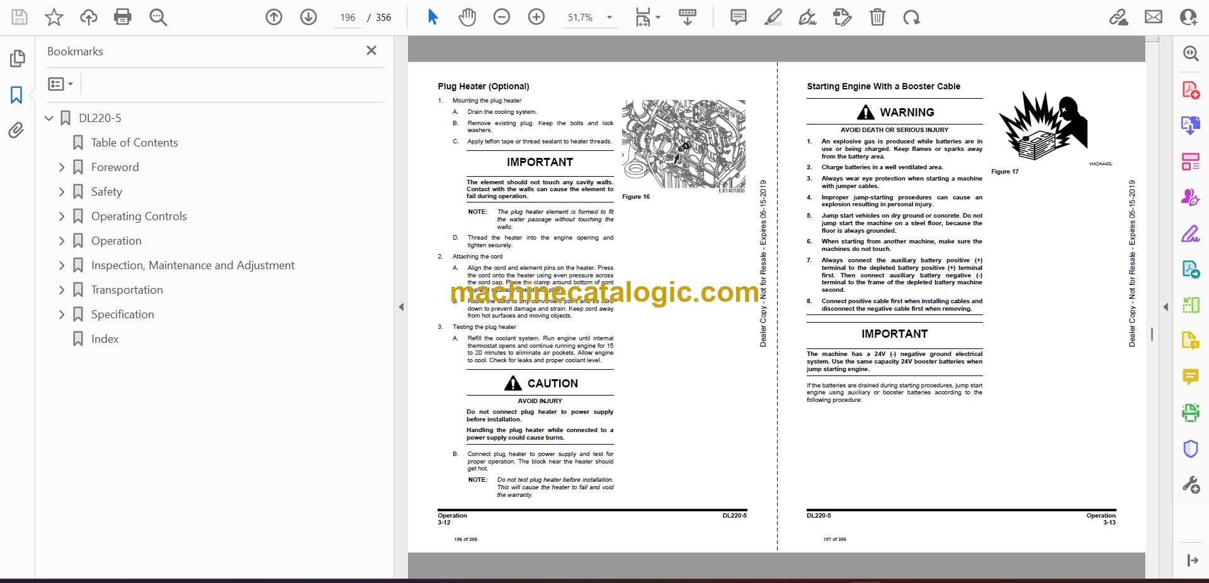
Task: Click Figure 16 engine illustration
Action: coord(684,145)
